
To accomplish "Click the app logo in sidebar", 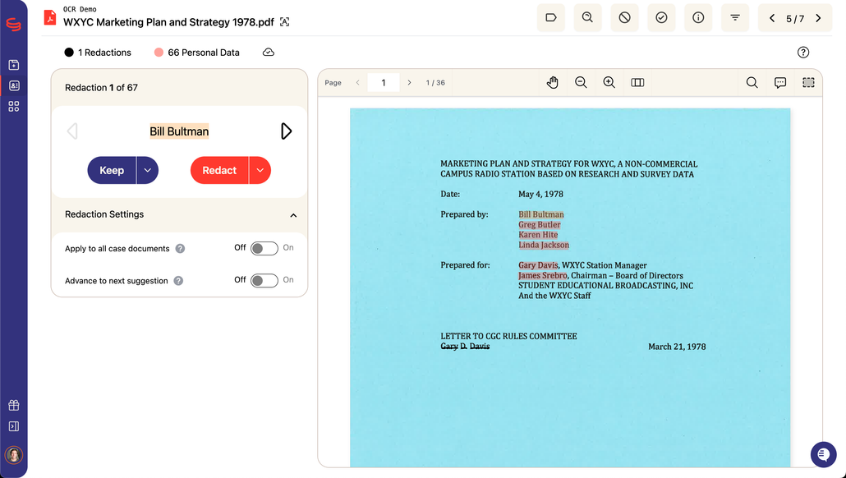I will tap(13, 25).
